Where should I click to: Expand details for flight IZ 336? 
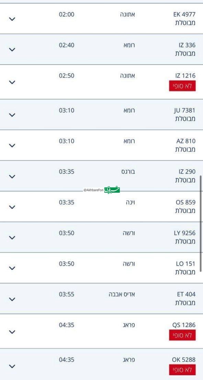[12, 49]
